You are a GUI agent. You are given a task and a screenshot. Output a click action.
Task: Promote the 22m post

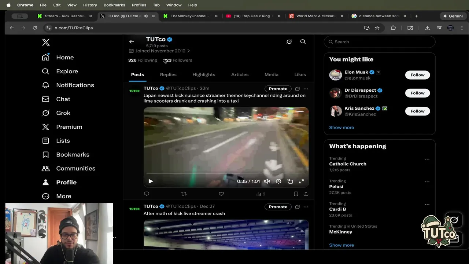click(x=278, y=89)
